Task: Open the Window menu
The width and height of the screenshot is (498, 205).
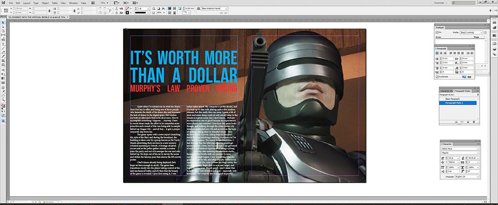Action: point(73,3)
